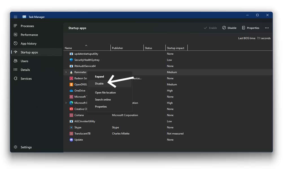Click the Enable toolbar button

(210, 28)
